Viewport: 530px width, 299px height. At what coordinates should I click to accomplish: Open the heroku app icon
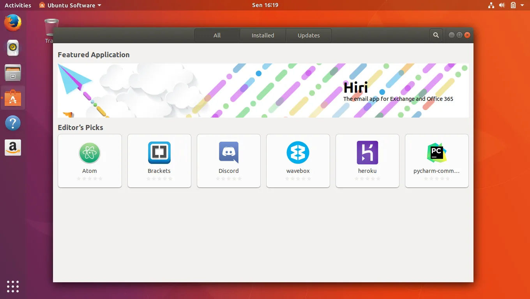[367, 153]
